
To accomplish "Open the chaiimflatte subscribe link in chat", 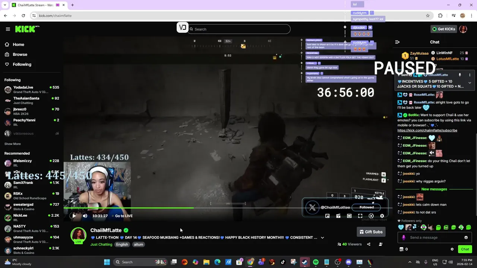I will point(427,131).
